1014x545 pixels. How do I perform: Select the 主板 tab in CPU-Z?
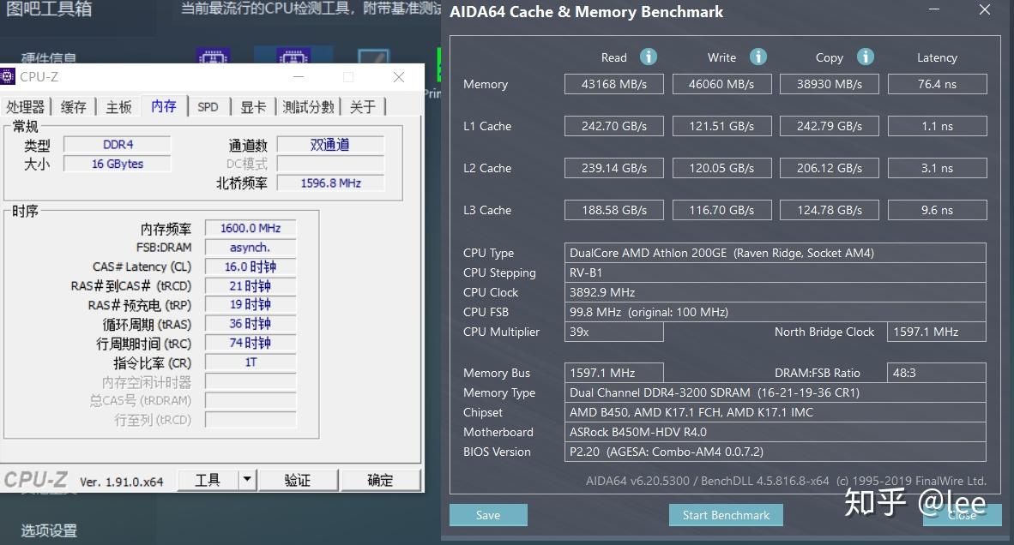(118, 106)
